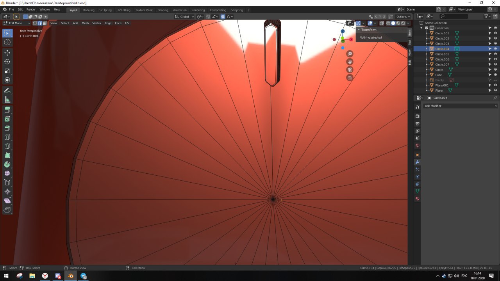The image size is (500, 281).
Task: Select Circle.006 in the outliner
Action: (442, 59)
